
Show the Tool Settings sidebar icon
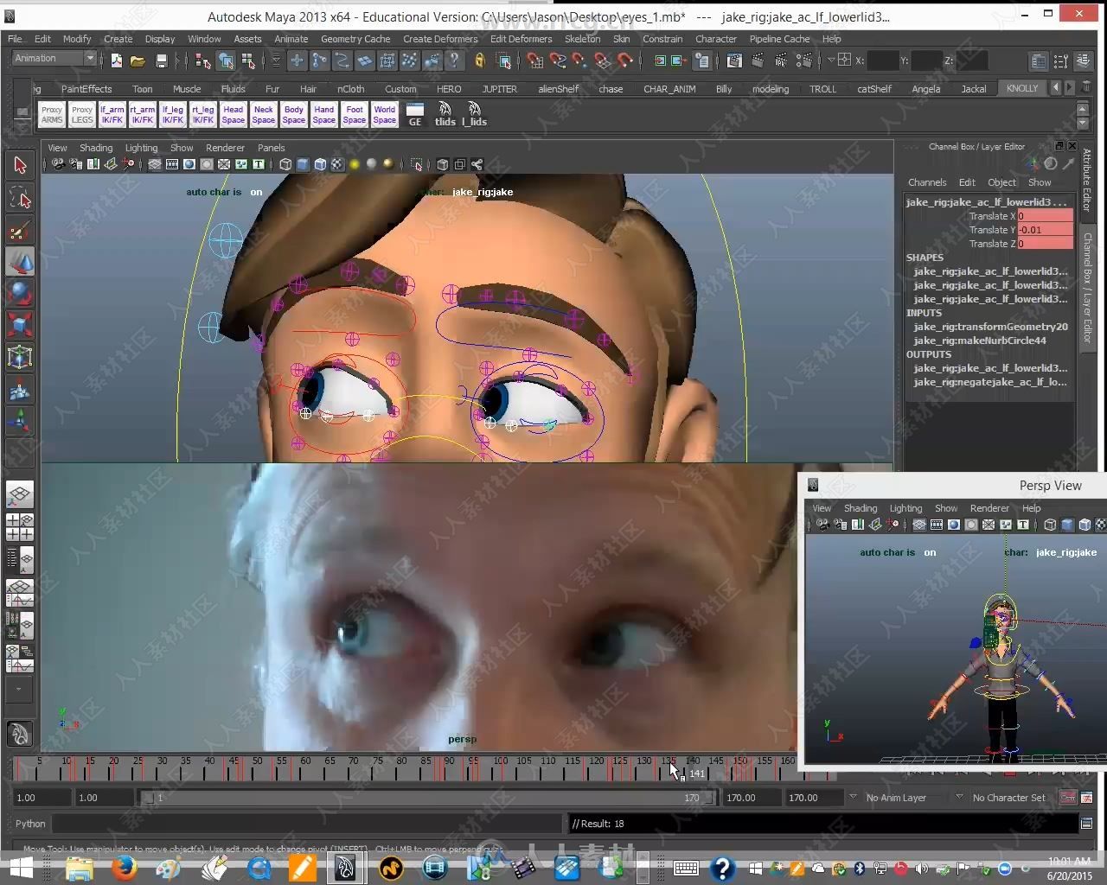click(x=1060, y=60)
